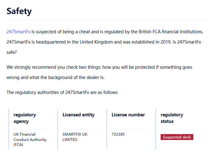Click the License number column header
Screen dimensions: 212x154
pyautogui.click(x=128, y=115)
